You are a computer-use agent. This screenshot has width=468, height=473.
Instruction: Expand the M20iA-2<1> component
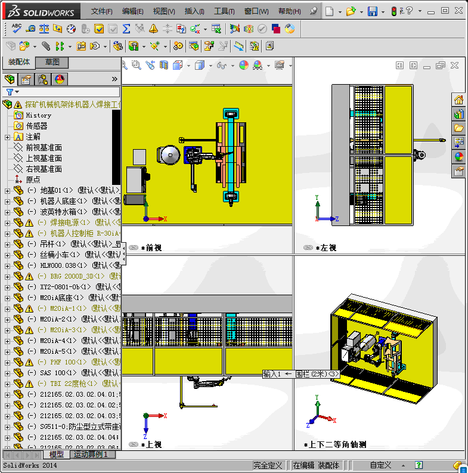pyautogui.click(x=8, y=320)
